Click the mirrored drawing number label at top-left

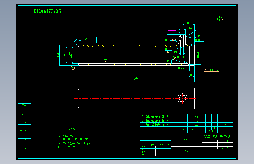tap(47, 11)
